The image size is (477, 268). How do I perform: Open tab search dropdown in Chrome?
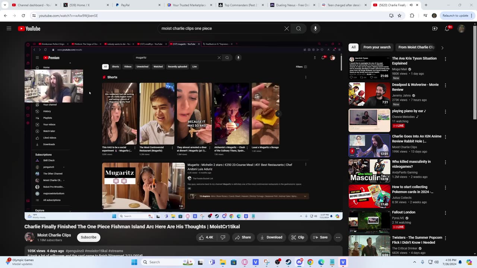tap(5, 5)
